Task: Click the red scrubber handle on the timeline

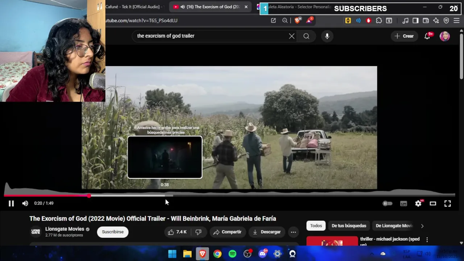Action: pyautogui.click(x=89, y=196)
